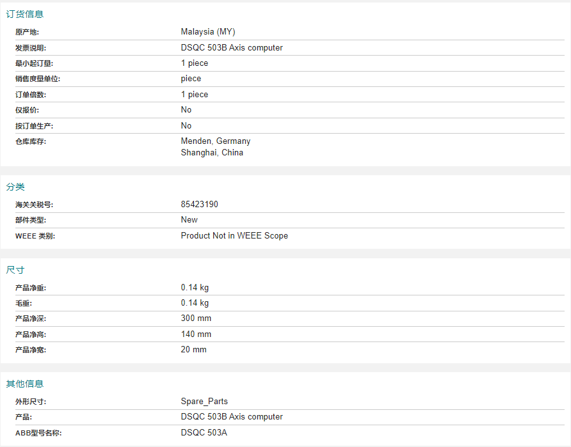Click the 最小起订量 label
The image size is (571, 447).
35,63
